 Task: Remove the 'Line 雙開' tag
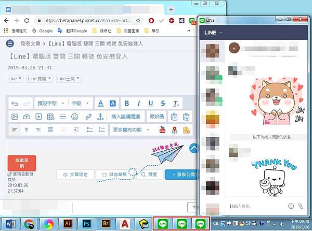coord(49,78)
